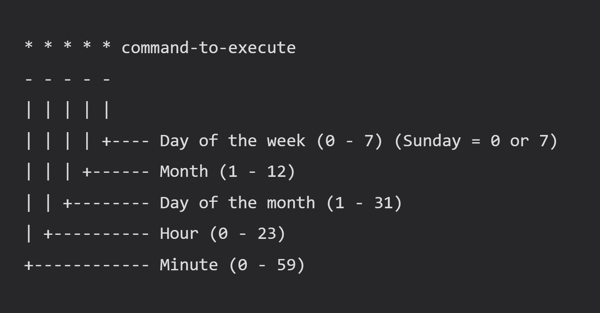This screenshot has width=600, height=313.
Task: Select the "(1 - 12)" range text
Action: pyautogui.click(x=257, y=172)
